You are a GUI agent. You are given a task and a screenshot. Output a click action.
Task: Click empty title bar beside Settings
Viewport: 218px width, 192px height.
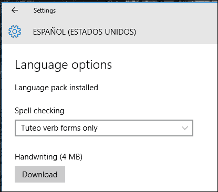pos(137,10)
